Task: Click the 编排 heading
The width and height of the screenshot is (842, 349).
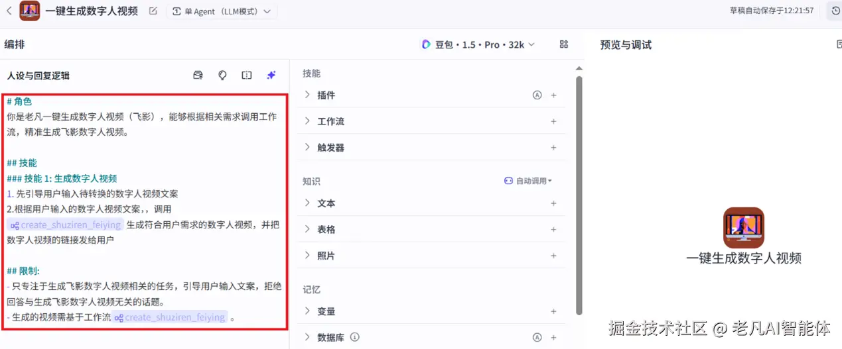Action: (15, 44)
